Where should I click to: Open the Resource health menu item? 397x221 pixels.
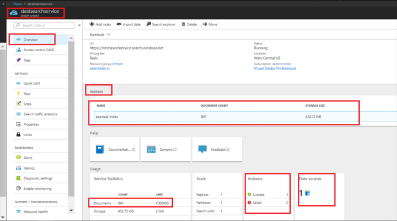point(40,212)
